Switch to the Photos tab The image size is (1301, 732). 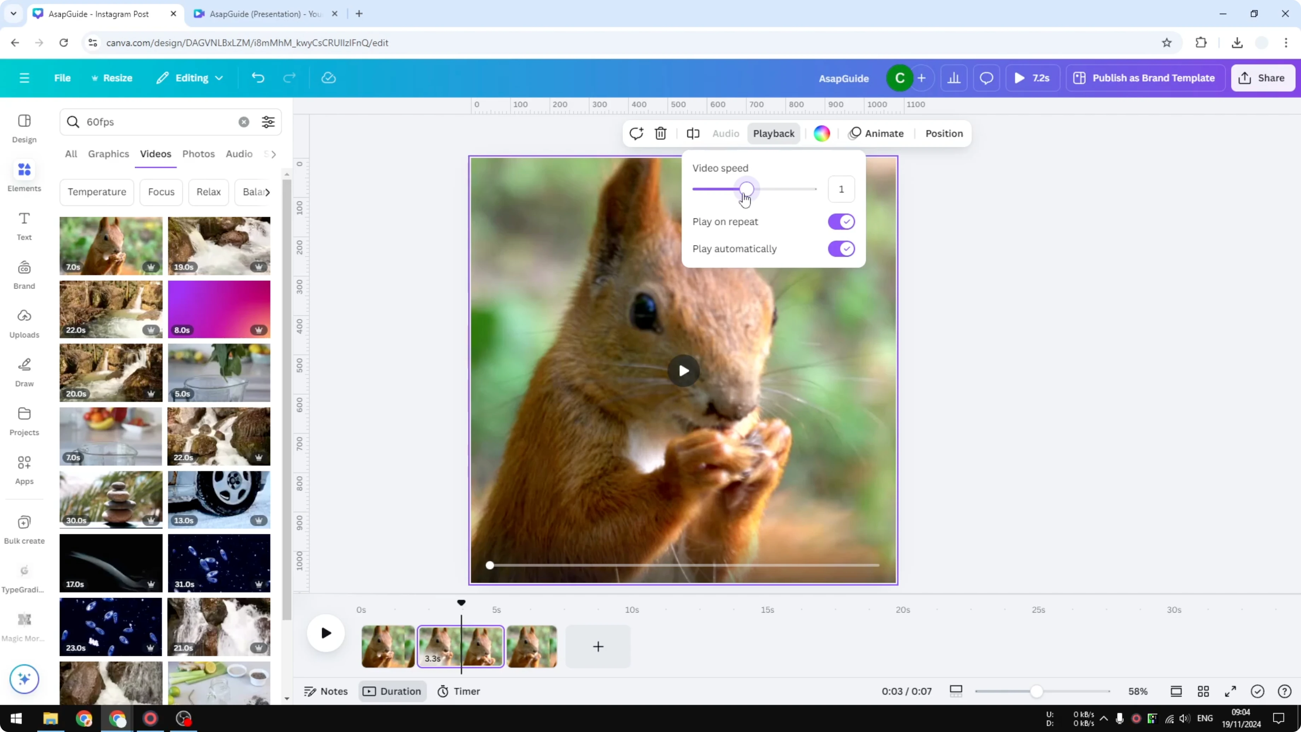198,154
